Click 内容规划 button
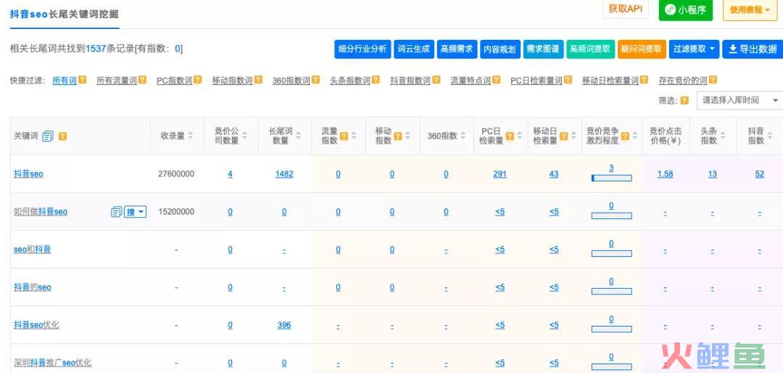 (x=500, y=49)
